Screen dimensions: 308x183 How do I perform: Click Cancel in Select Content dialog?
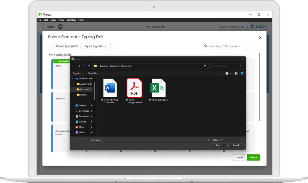pyautogui.click(x=239, y=158)
